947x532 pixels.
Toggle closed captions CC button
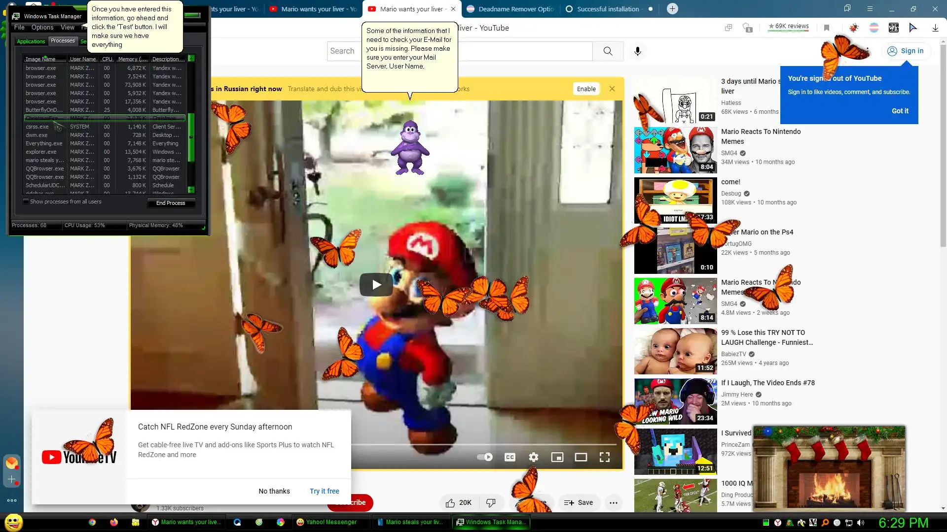[510, 457]
